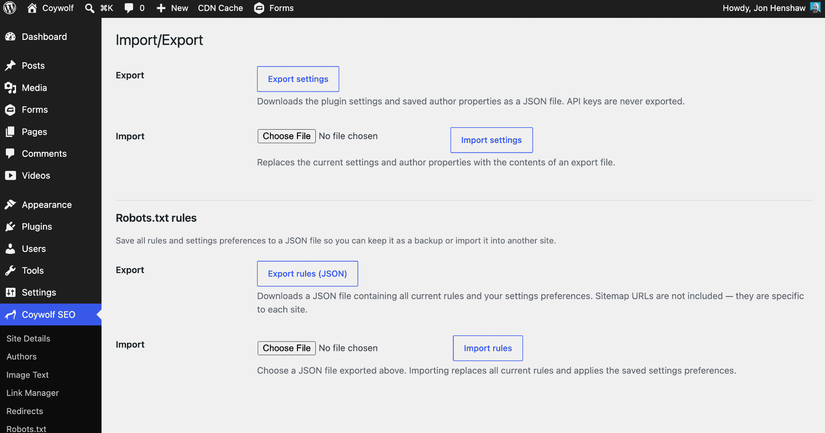Viewport: 825px width, 433px height.
Task: Click the Settings sliders icon
Action: 10,292
